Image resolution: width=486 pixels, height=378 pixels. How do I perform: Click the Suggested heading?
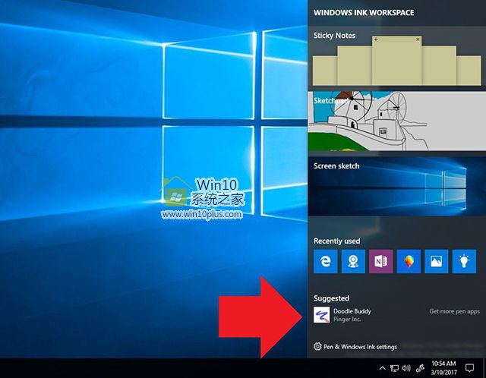[331, 298]
